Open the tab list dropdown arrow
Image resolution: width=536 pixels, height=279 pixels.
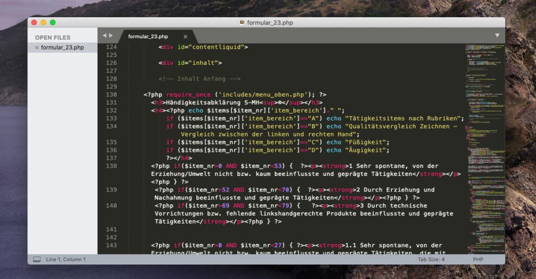point(497,35)
